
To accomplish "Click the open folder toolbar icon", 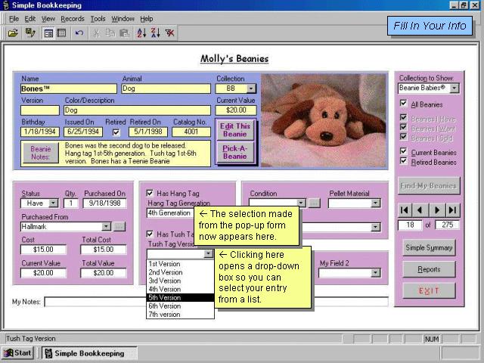I will [x=13, y=33].
